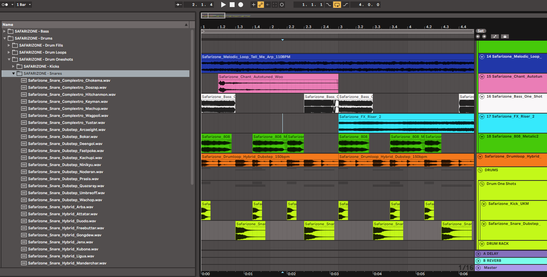Select Safarizone_Snare_Dubstep_Bokar.wav in browser

63,137
